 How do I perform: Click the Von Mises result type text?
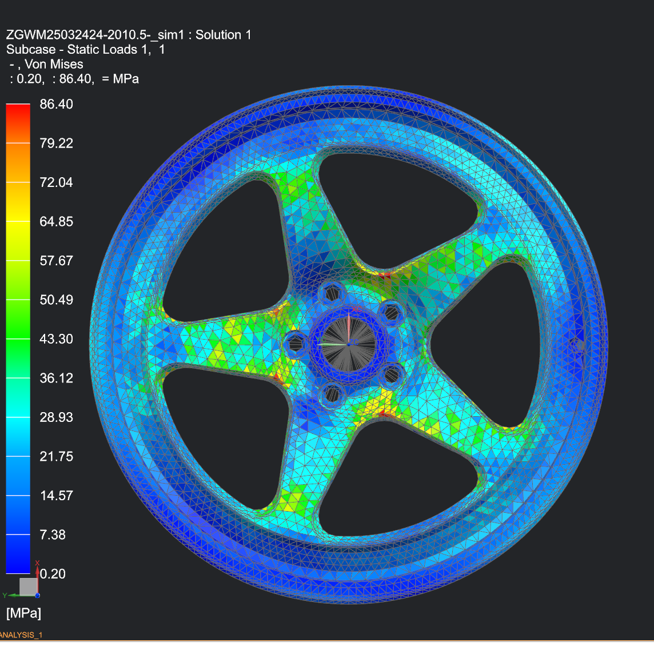pos(54,65)
